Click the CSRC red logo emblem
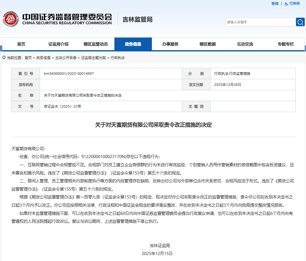Image resolution: width=306 pixels, height=261 pixels. (x=11, y=20)
